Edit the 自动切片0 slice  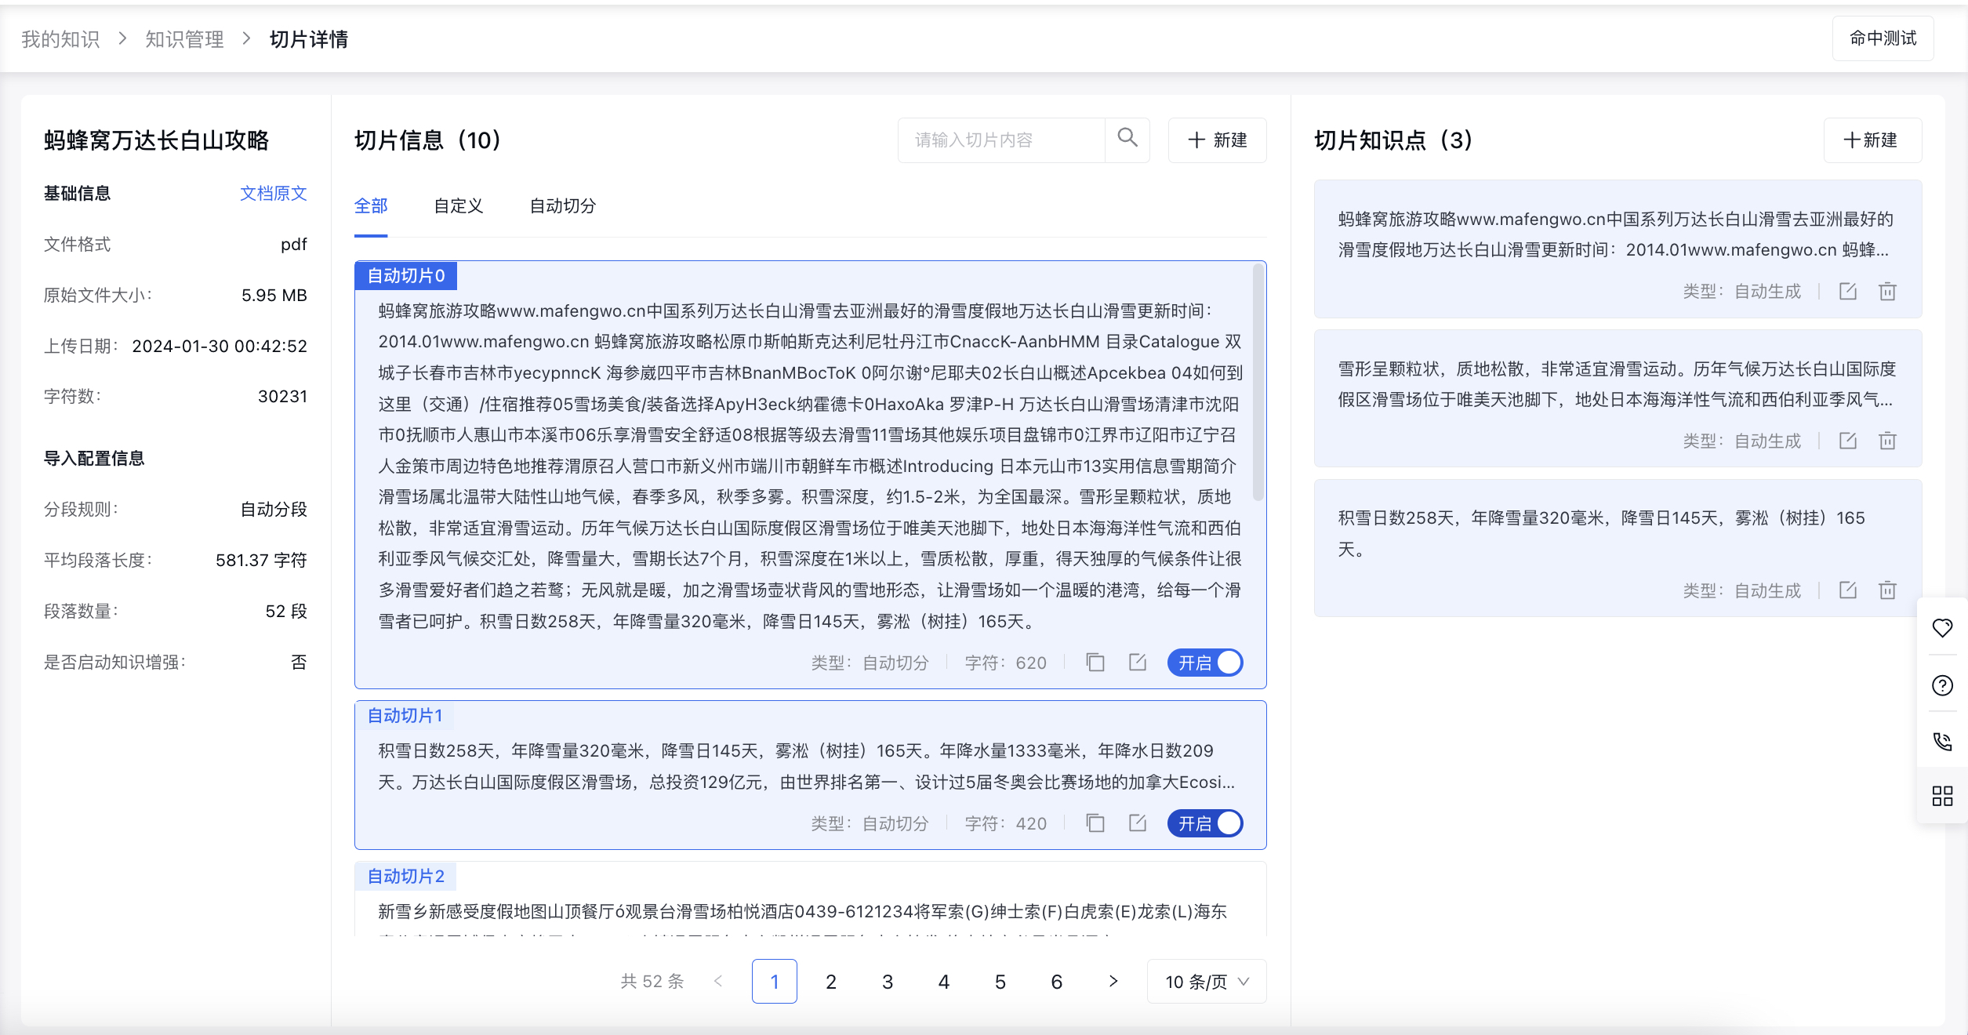(1138, 663)
